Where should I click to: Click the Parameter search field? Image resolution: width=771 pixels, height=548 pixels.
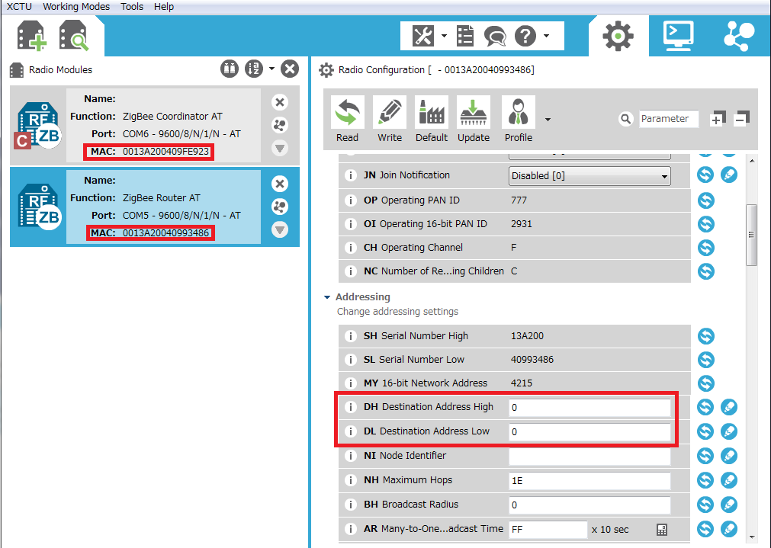click(668, 118)
